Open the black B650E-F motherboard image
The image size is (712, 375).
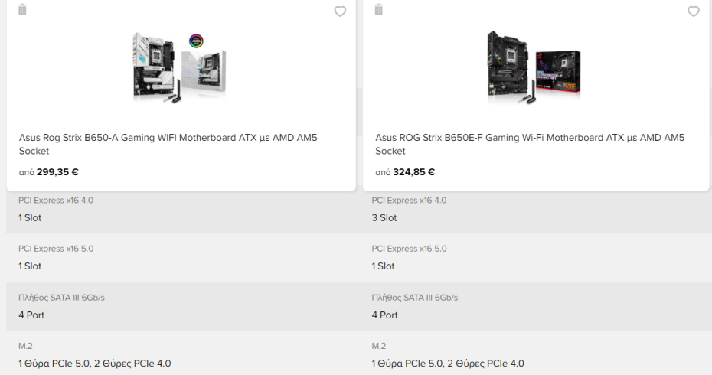point(534,67)
